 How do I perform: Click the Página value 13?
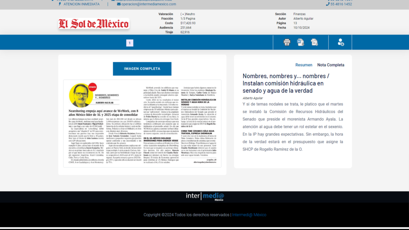(295, 23)
